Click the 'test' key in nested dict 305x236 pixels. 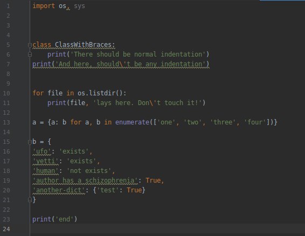(x=108, y=190)
